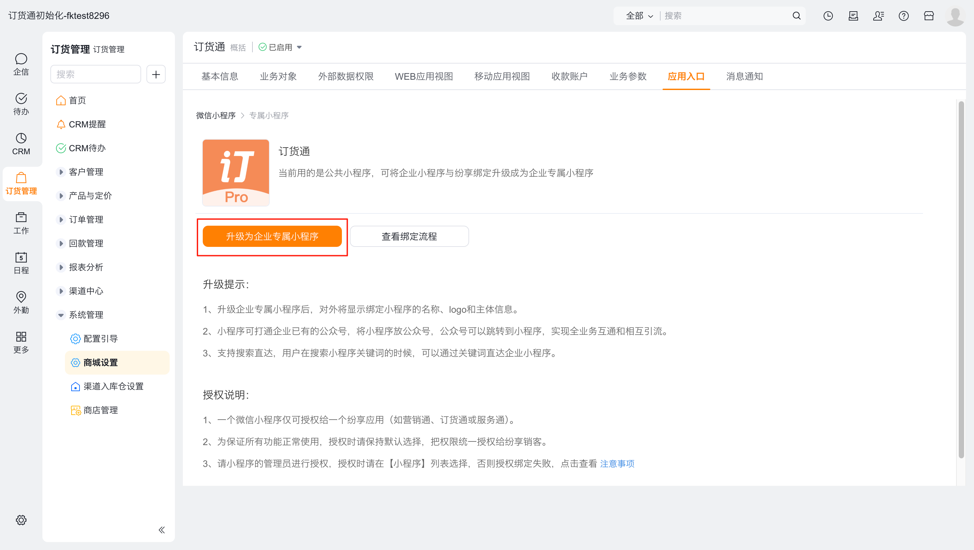Open the help question mark icon
Image resolution: width=974 pixels, height=550 pixels.
904,16
